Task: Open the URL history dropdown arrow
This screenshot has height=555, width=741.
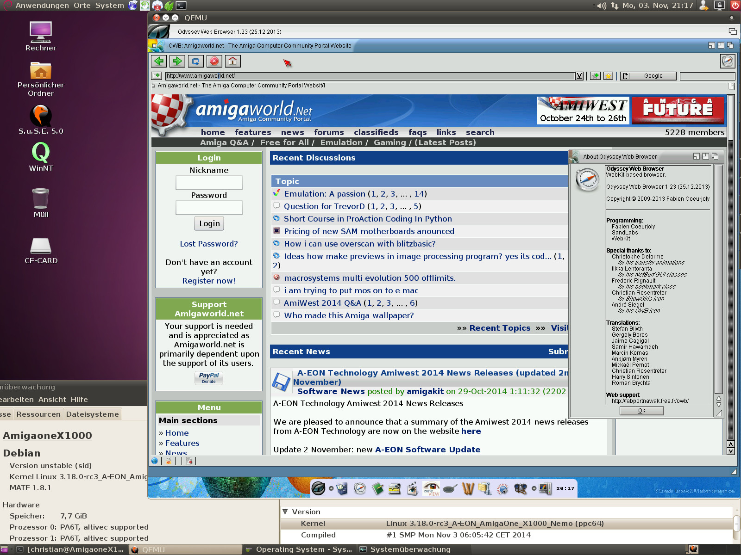Action: pos(579,76)
